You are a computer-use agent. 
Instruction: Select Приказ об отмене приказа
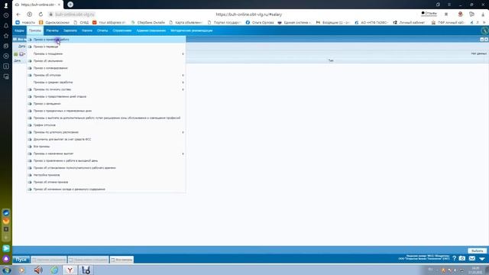click(106, 182)
